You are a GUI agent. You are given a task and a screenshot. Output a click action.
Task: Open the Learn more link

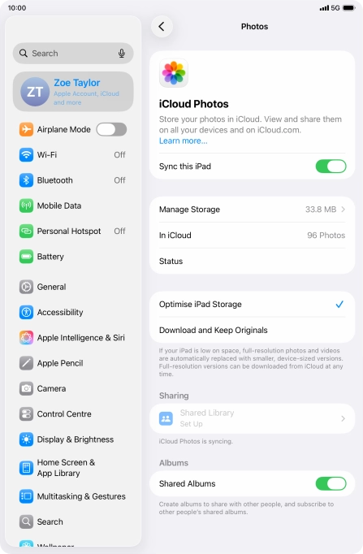[x=183, y=141]
